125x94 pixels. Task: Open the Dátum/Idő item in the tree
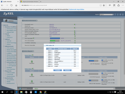(x=10, y=32)
